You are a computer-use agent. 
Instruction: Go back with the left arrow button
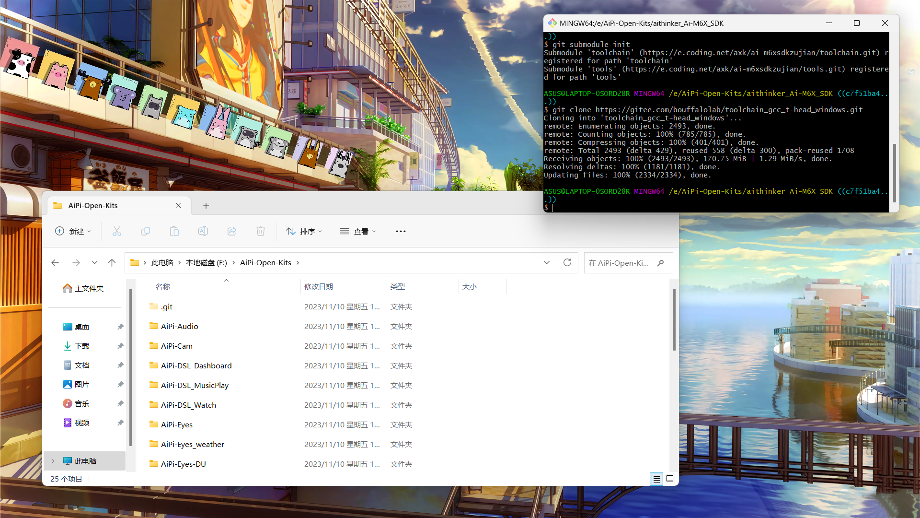pyautogui.click(x=55, y=263)
